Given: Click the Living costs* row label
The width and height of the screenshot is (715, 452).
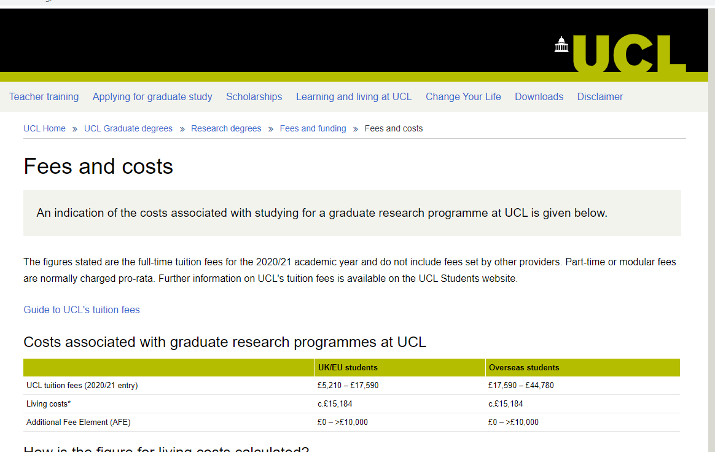Looking at the screenshot, I should tap(49, 403).
